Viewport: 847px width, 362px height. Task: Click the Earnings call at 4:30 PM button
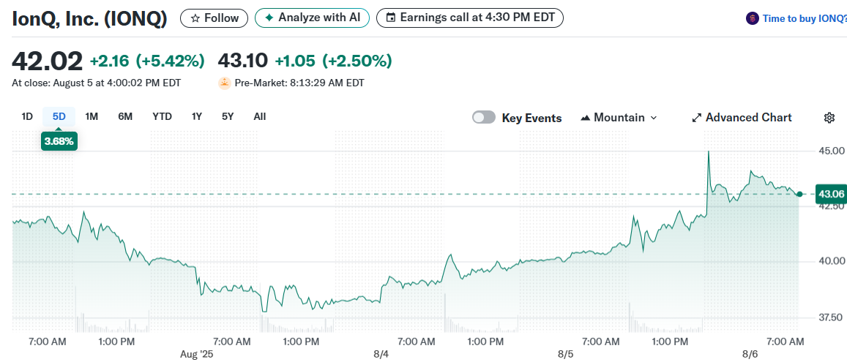[469, 18]
